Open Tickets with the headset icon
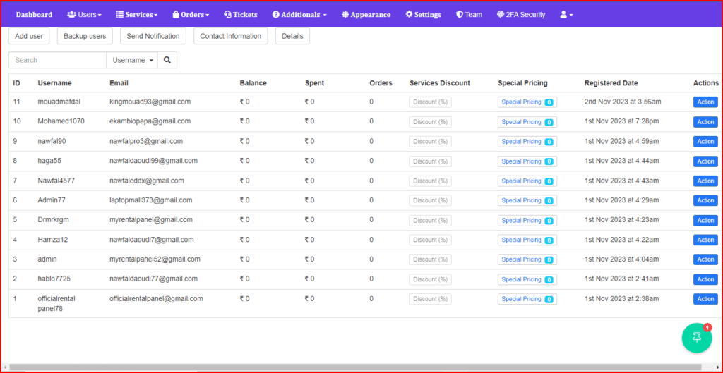This screenshot has width=723, height=373. 240,15
